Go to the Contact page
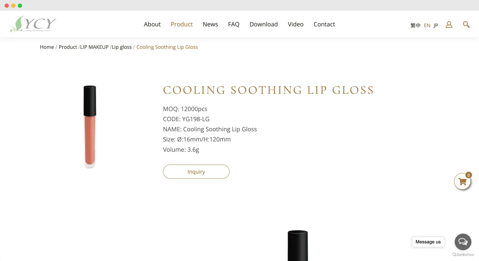 324,24
